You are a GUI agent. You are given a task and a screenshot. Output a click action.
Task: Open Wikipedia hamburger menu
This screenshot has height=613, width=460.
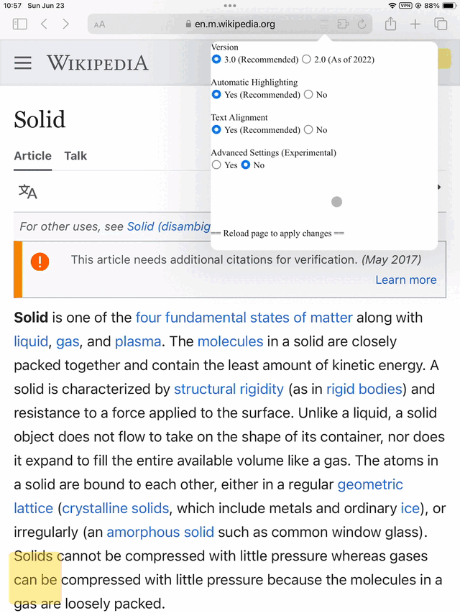(23, 63)
